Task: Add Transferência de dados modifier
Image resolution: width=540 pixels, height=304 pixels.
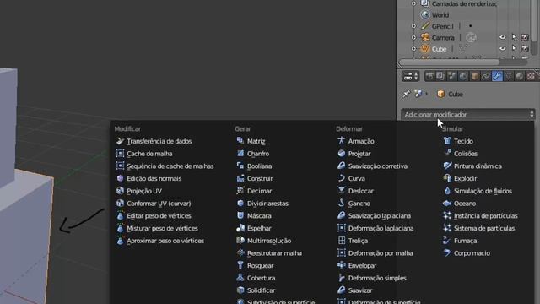Action: tap(154, 141)
